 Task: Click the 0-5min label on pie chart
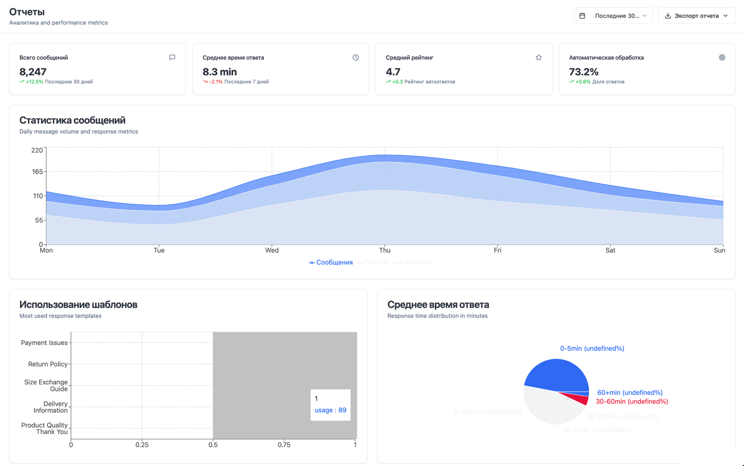pyautogui.click(x=592, y=348)
